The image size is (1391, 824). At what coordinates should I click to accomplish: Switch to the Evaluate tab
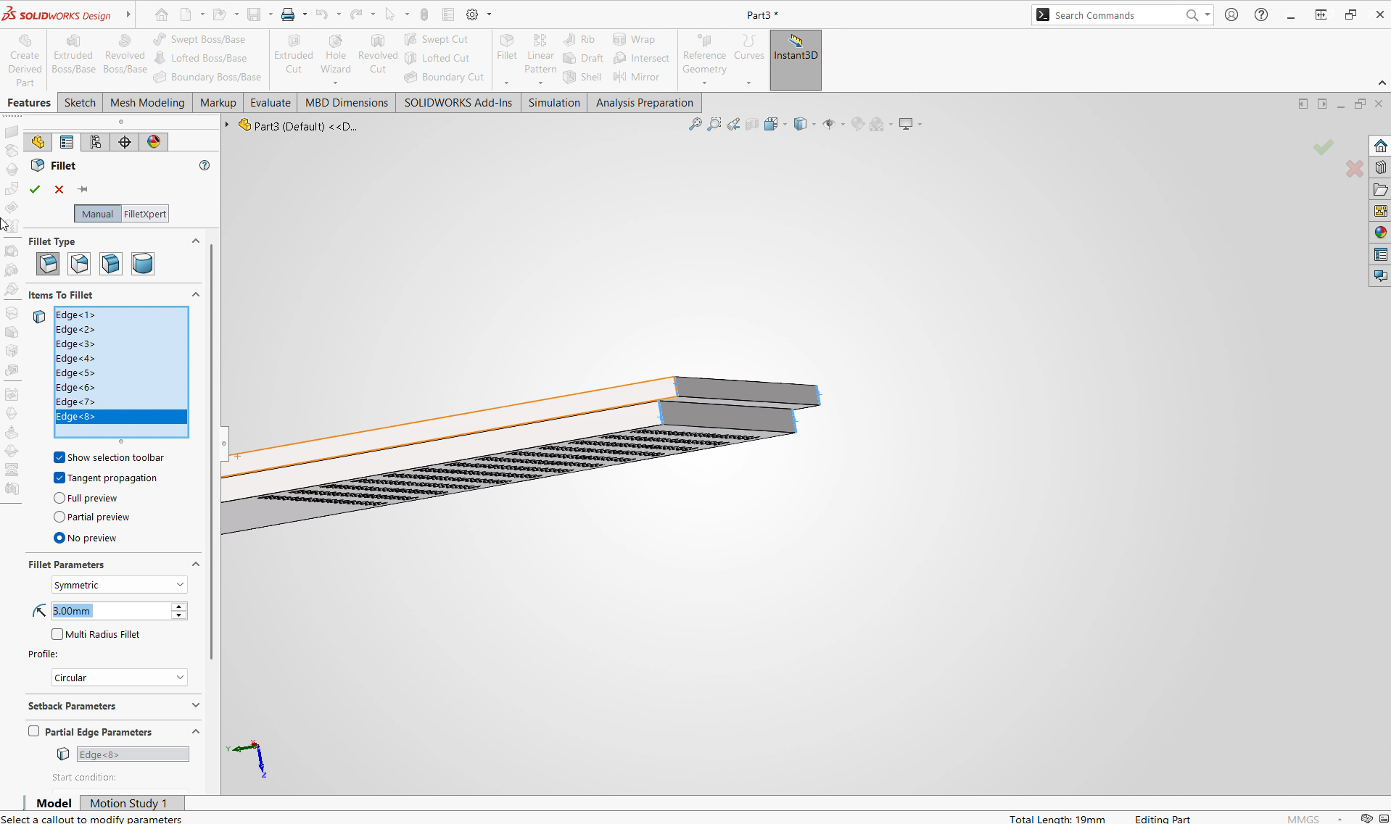(271, 103)
